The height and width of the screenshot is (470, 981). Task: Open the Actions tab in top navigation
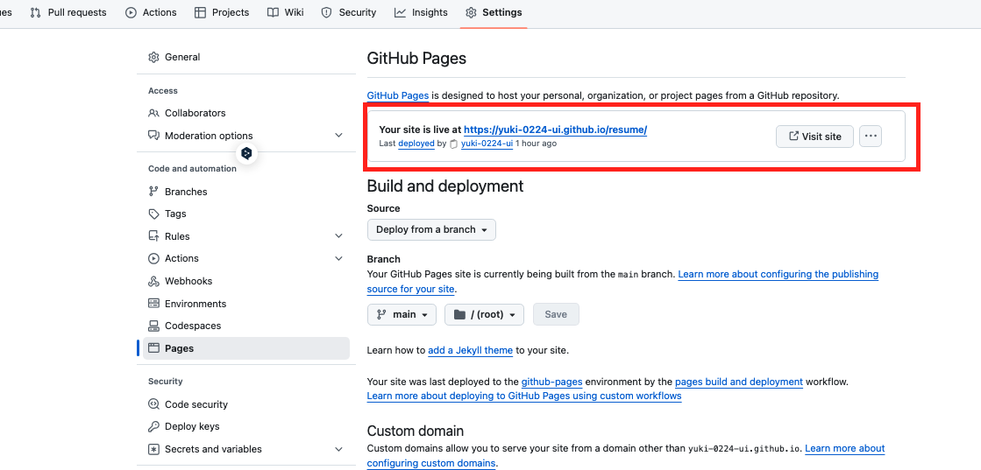tap(151, 12)
